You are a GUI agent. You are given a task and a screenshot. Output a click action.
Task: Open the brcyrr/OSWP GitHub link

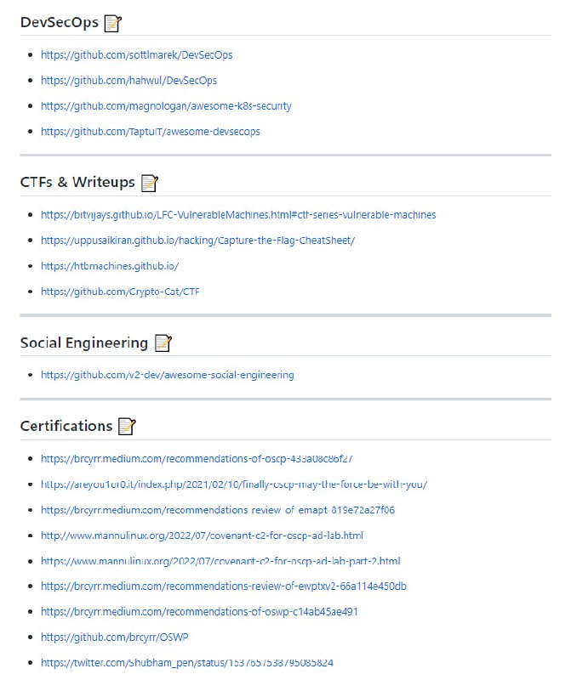(113, 637)
